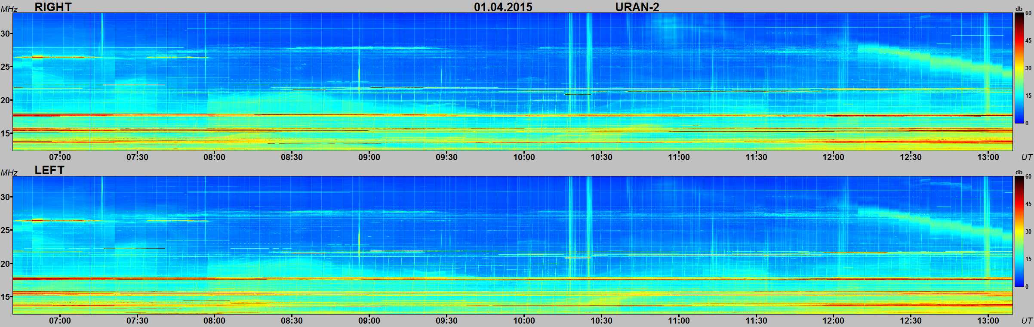This screenshot has width=1034, height=327.
Task: Click the MHz axis unit above LEFT panel
Action: coord(9,173)
